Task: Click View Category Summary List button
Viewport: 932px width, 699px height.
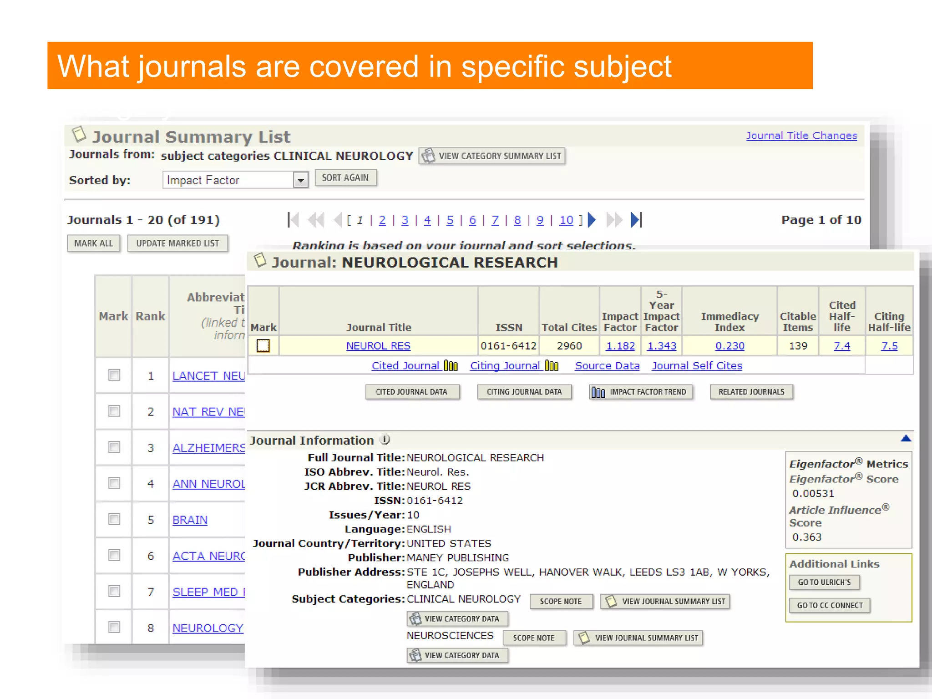Action: [492, 156]
